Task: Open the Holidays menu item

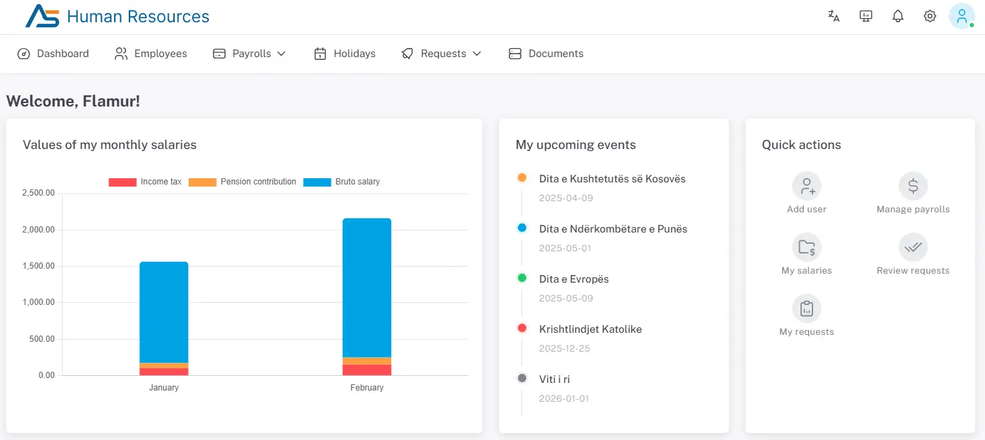Action: [345, 54]
